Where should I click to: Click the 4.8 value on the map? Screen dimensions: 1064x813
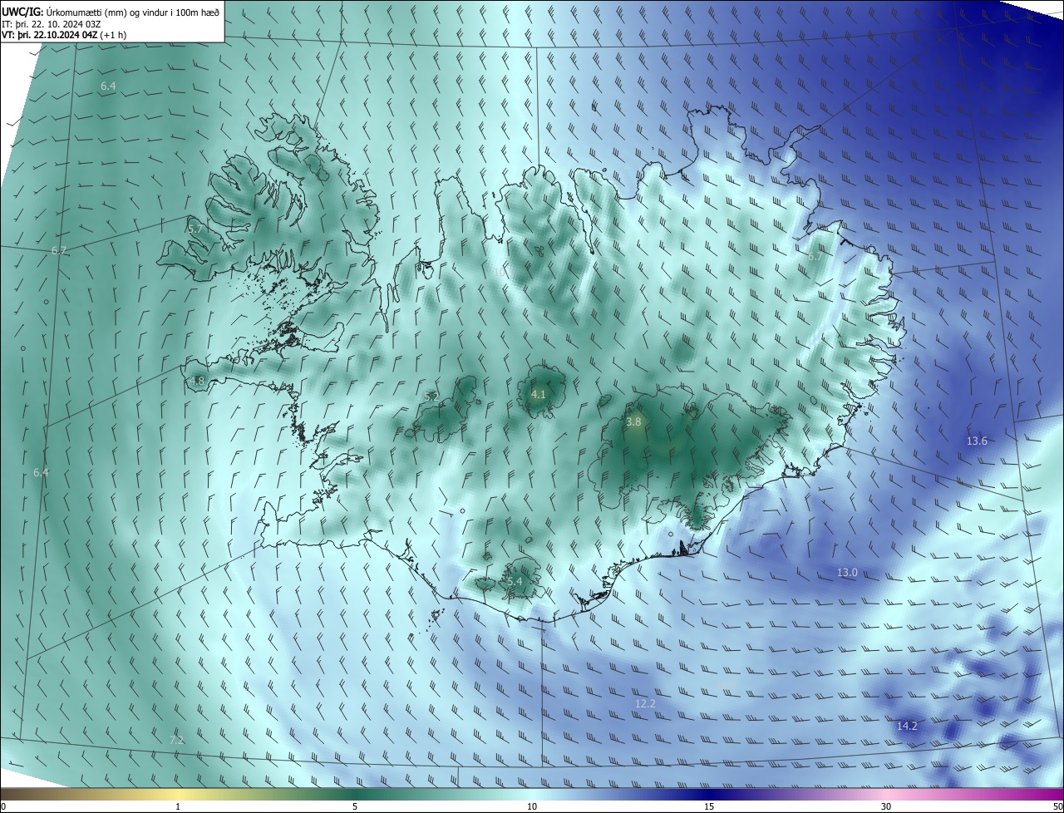point(197,382)
